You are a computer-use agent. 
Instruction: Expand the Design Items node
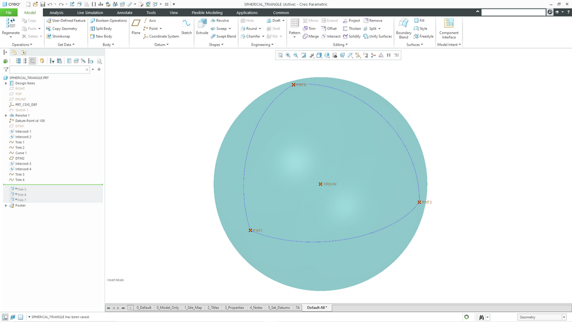coord(6,83)
